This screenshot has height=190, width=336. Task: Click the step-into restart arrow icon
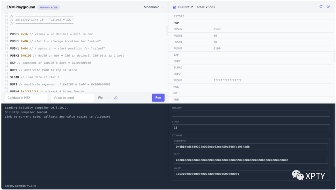[x=321, y=7]
